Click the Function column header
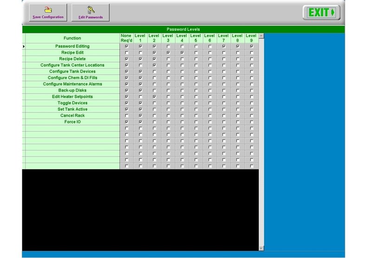The image size is (367, 258). 72,38
